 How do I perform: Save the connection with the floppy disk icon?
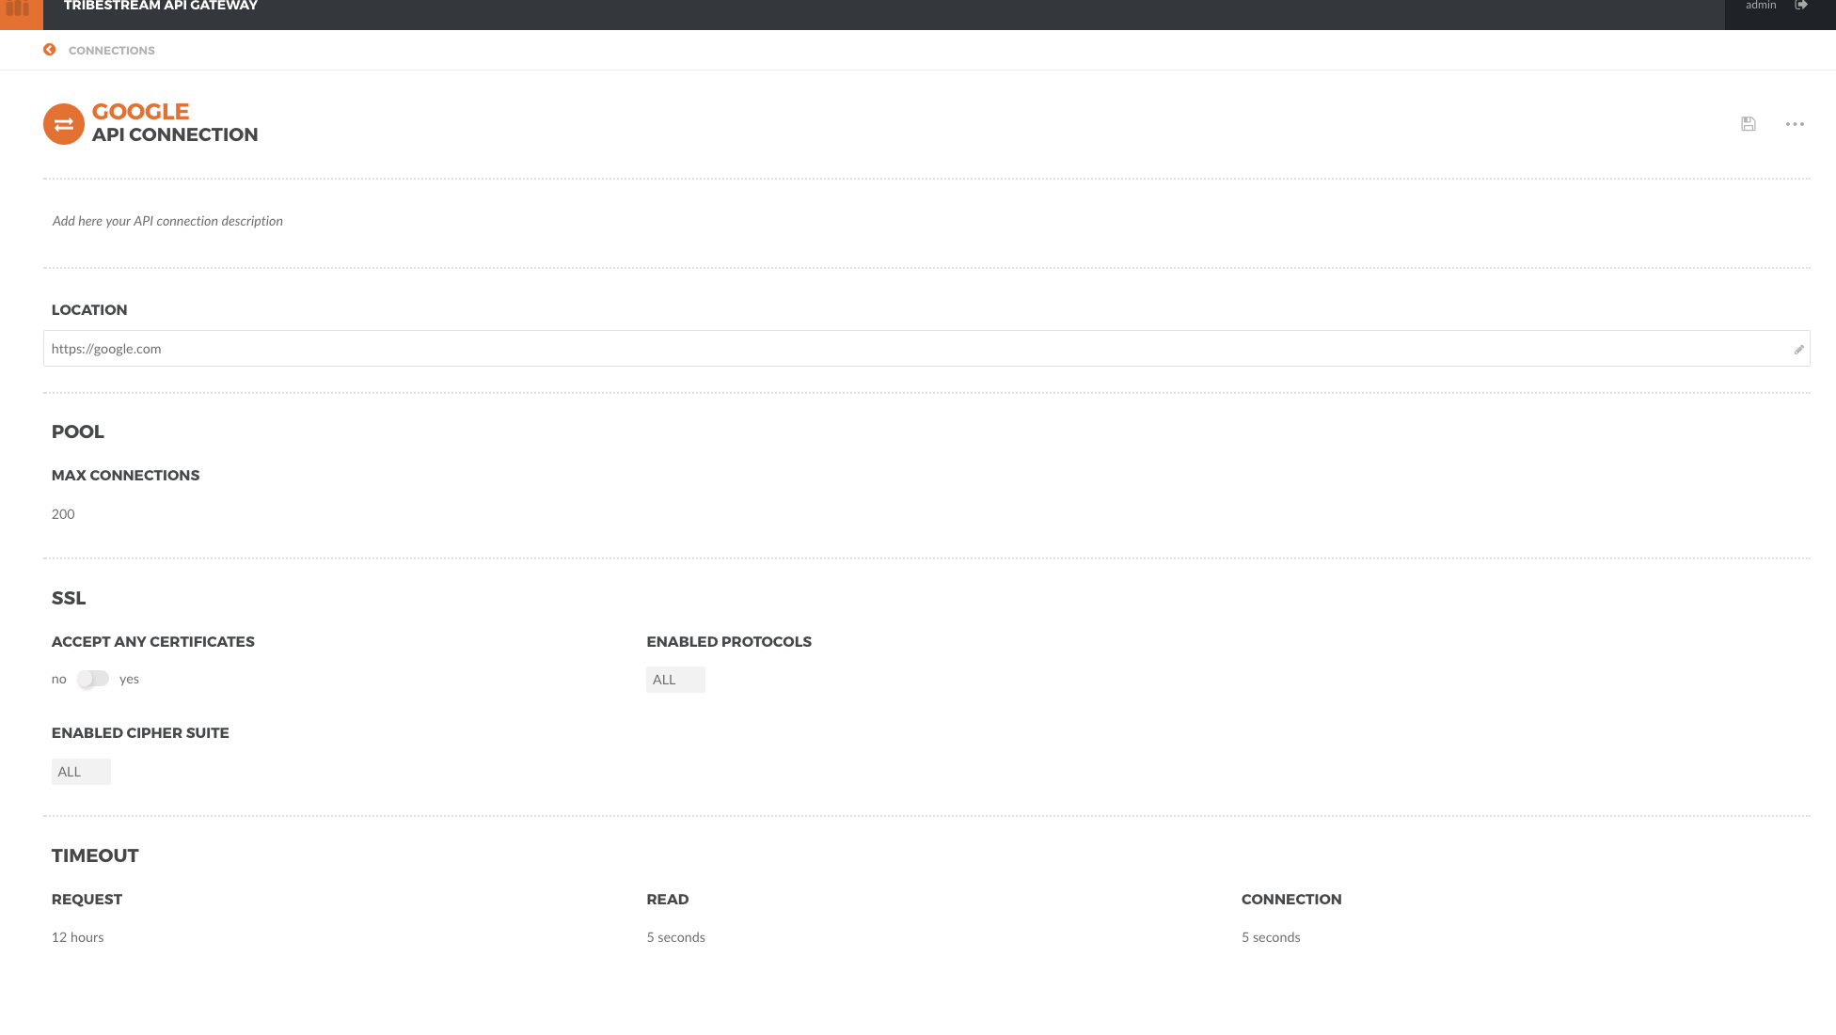point(1749,124)
